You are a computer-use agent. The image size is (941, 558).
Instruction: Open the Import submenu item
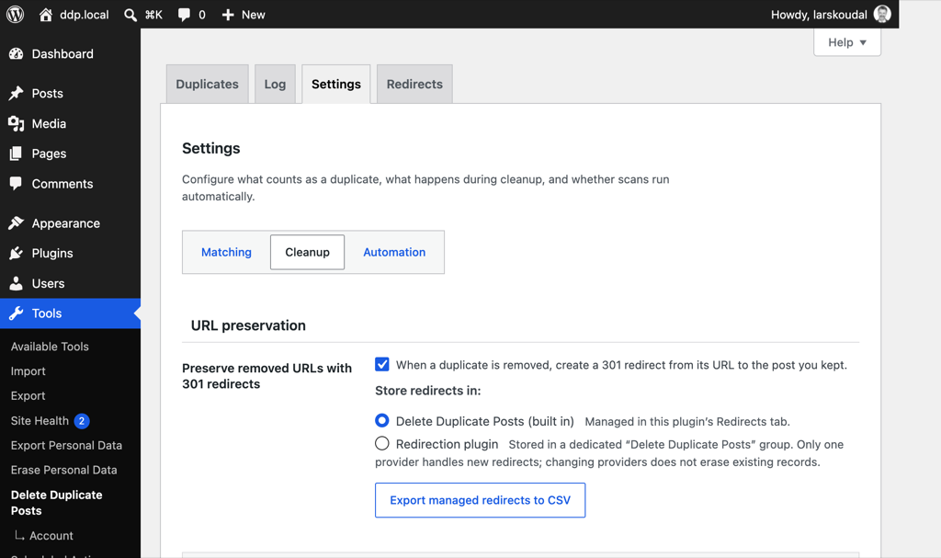coord(28,371)
